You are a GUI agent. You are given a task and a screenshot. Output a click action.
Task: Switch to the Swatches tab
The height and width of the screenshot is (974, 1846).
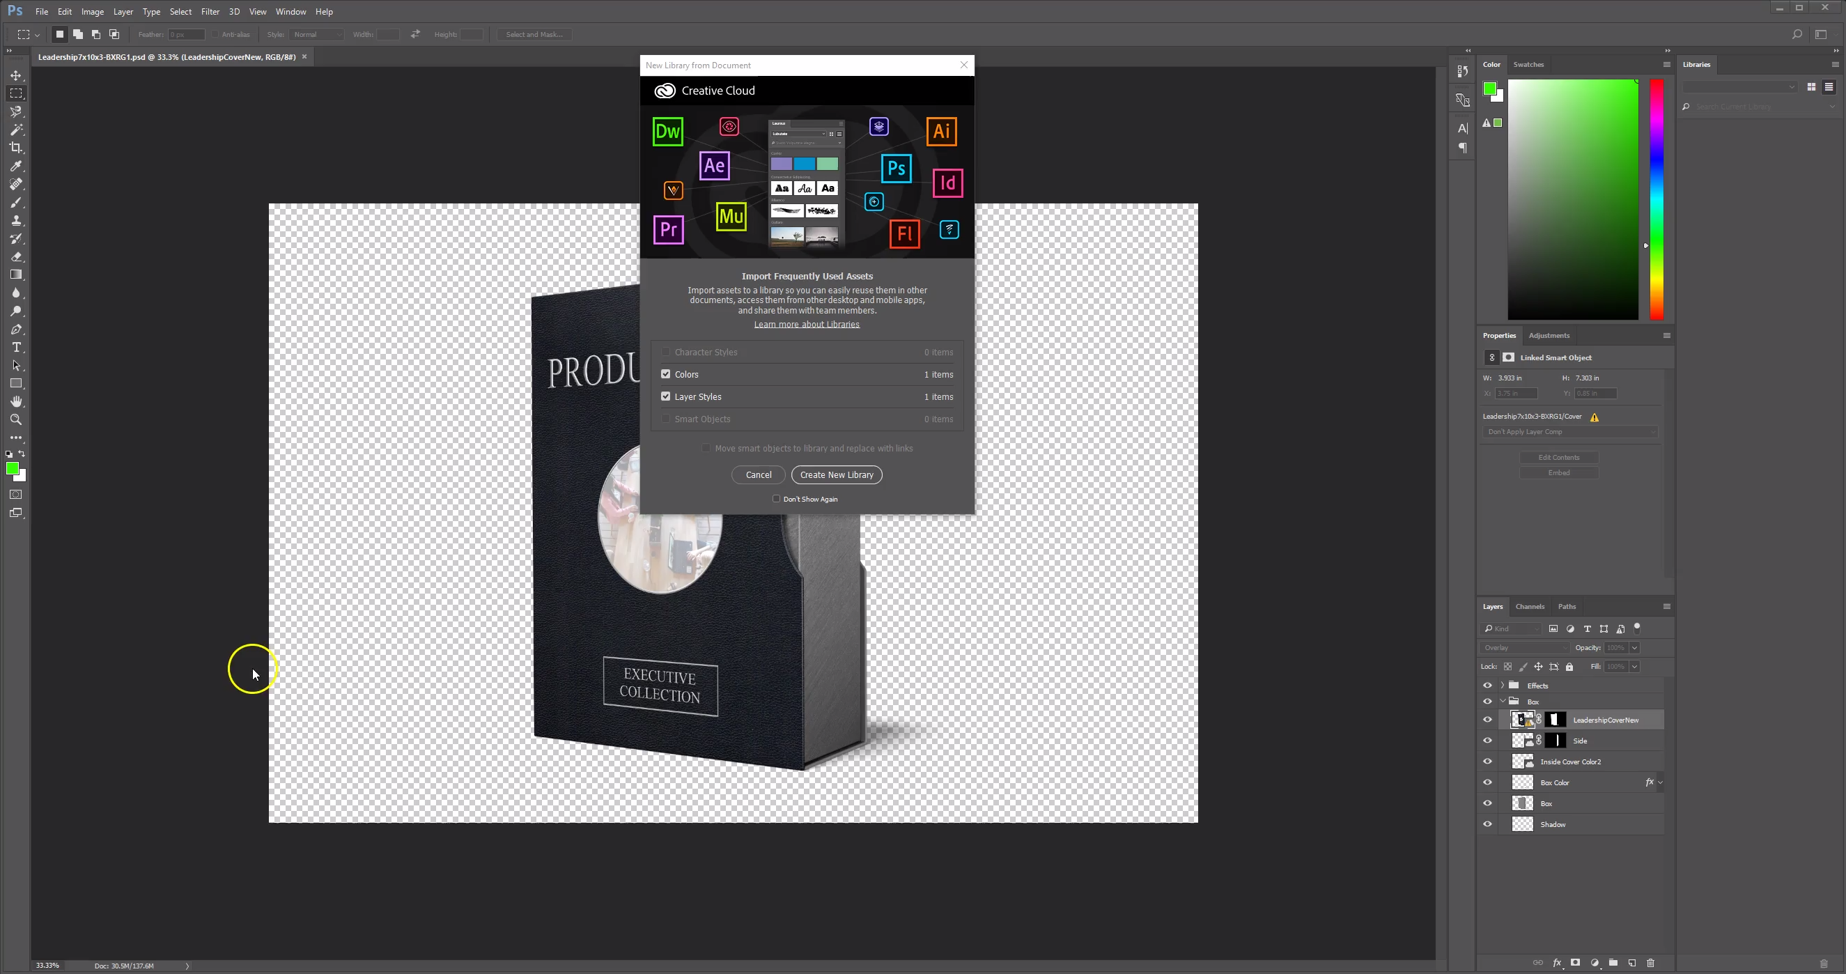1528,65
